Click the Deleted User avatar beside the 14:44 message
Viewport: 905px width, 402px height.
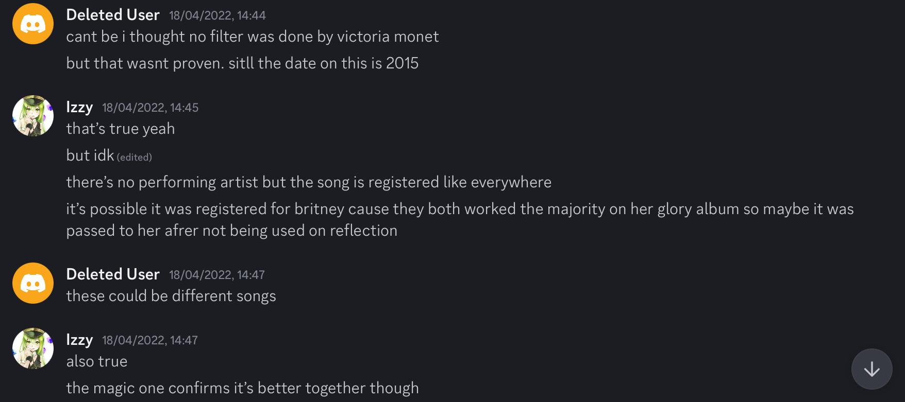point(33,24)
